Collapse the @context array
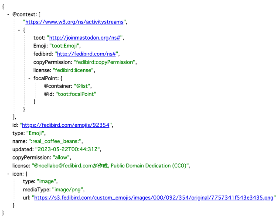Screen dimensions: 279x221 9,14
